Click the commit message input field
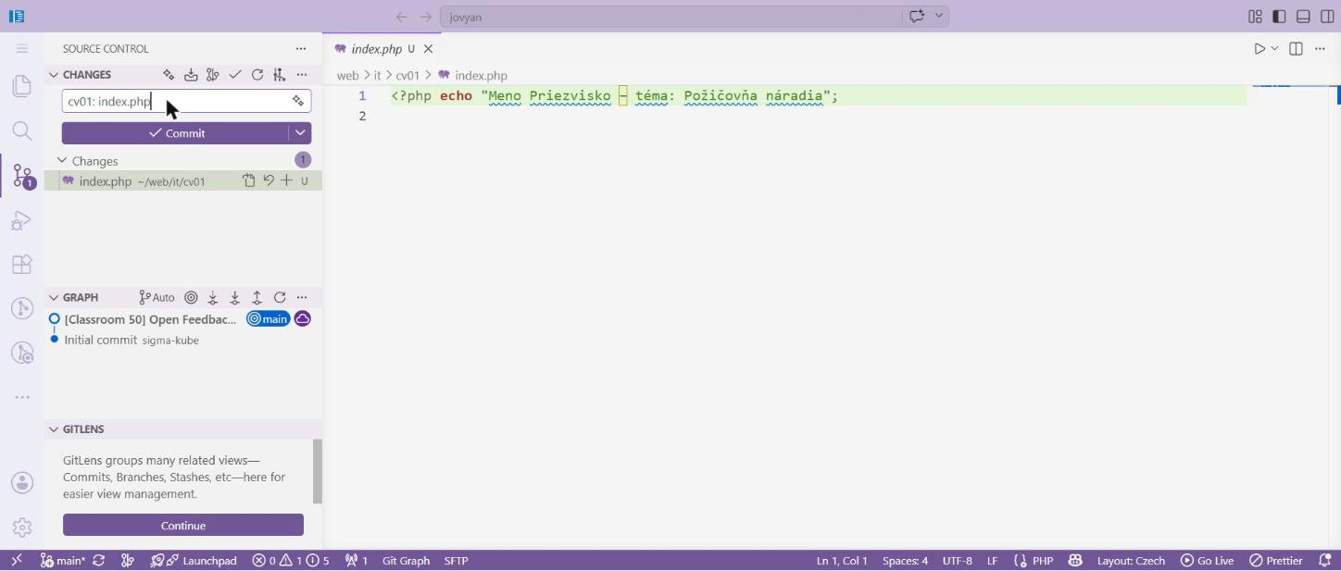The height and width of the screenshot is (571, 1341). coord(176,101)
